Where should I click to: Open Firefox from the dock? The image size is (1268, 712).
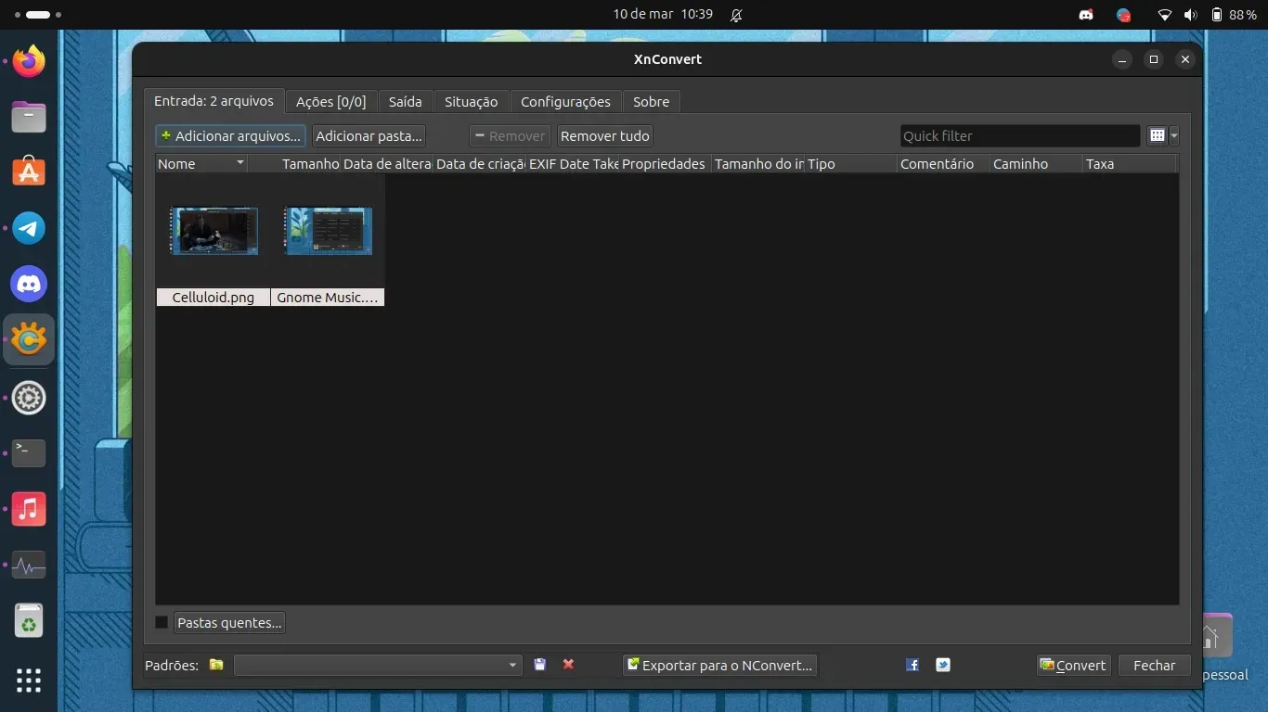29,62
